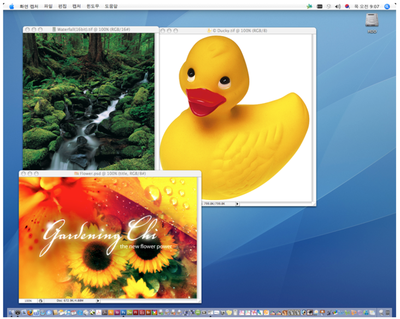Open Finder from the Dock
This screenshot has height=319, width=400.
(x=11, y=312)
